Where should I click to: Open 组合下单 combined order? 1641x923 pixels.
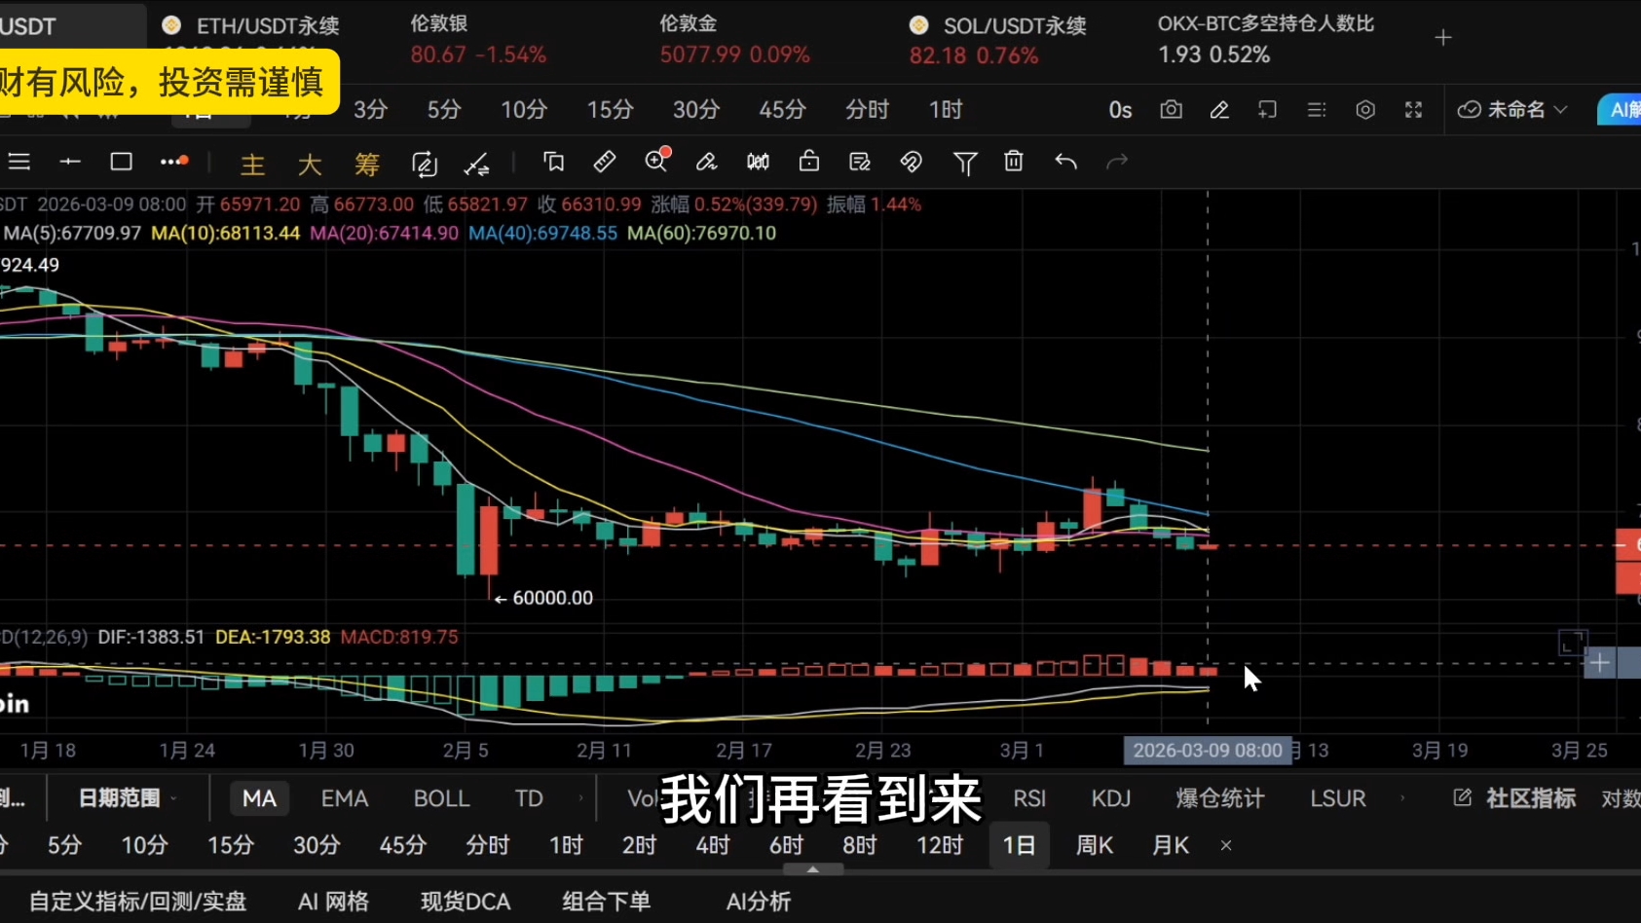point(606,901)
